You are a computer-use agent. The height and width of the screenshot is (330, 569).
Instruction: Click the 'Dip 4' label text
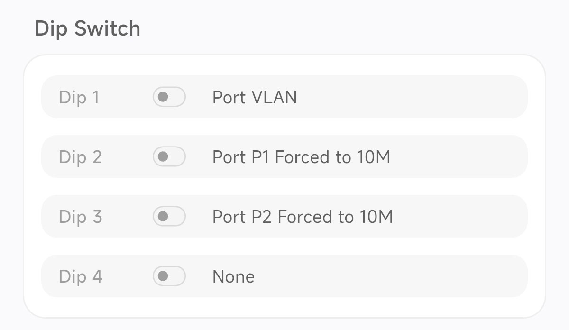point(80,276)
